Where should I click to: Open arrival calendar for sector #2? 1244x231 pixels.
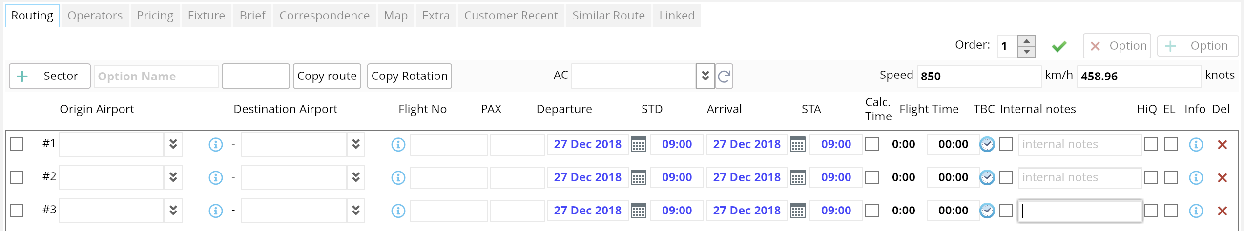coord(798,178)
